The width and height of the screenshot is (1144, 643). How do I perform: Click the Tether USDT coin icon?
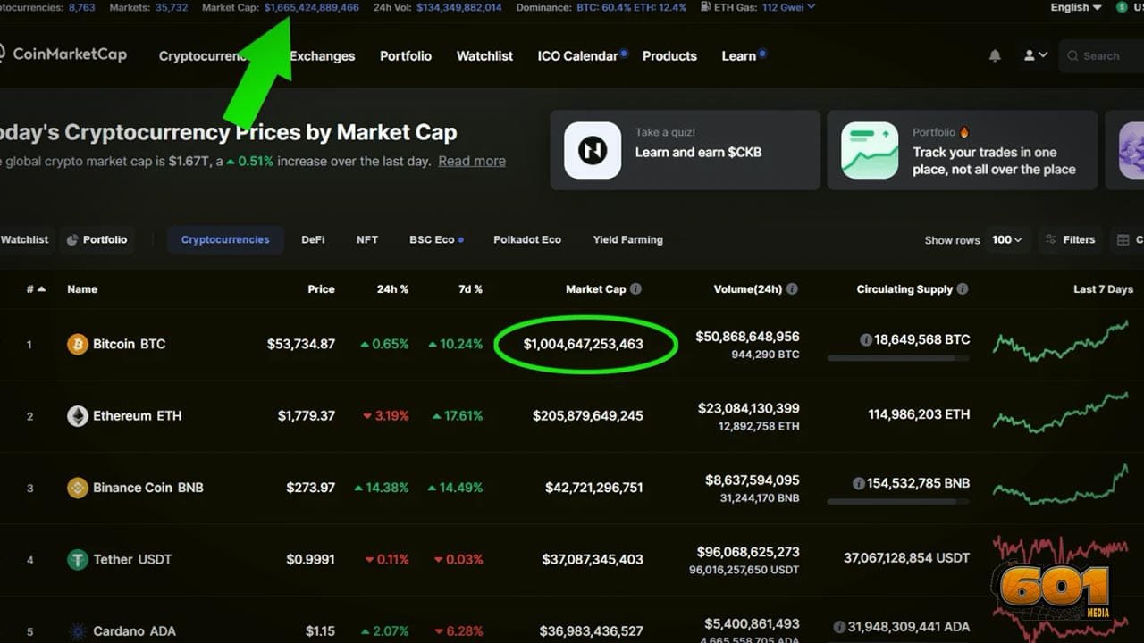coord(79,559)
